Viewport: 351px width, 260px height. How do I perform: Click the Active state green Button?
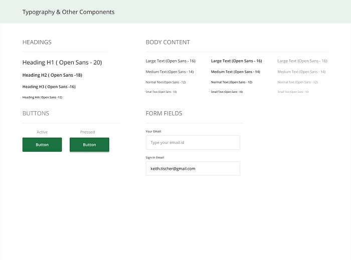pos(42,145)
